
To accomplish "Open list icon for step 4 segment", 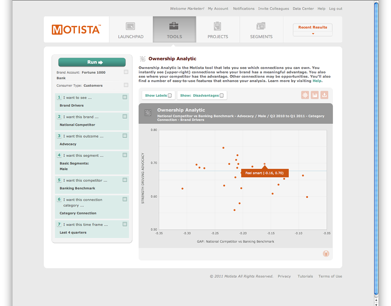I will [125, 155].
